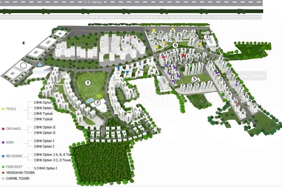Open Eden 2 BHK Option I plan
The height and width of the screenshot is (187, 282).
[x=44, y=141]
